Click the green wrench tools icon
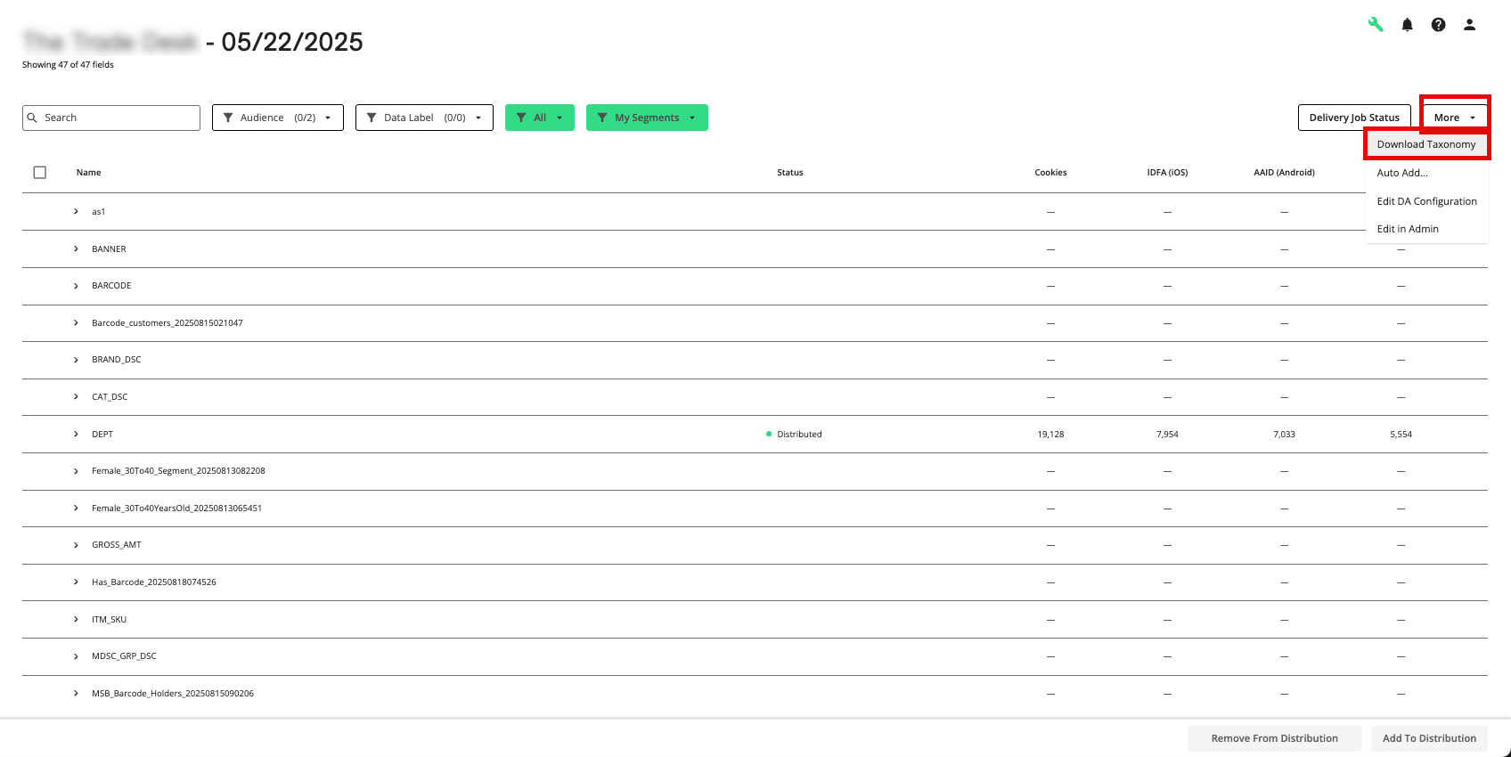The width and height of the screenshot is (1511, 757). pyautogui.click(x=1376, y=25)
